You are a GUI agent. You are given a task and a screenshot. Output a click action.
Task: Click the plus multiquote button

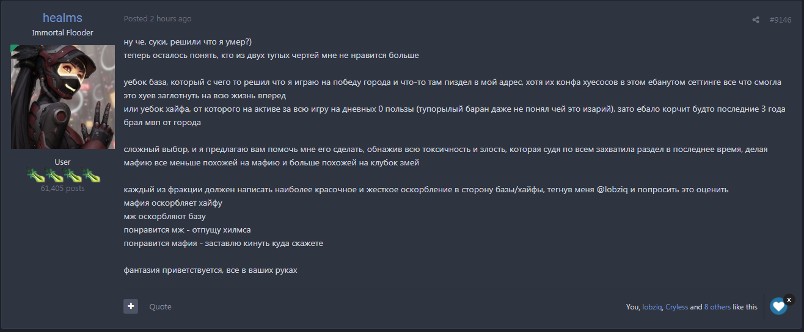(x=131, y=306)
